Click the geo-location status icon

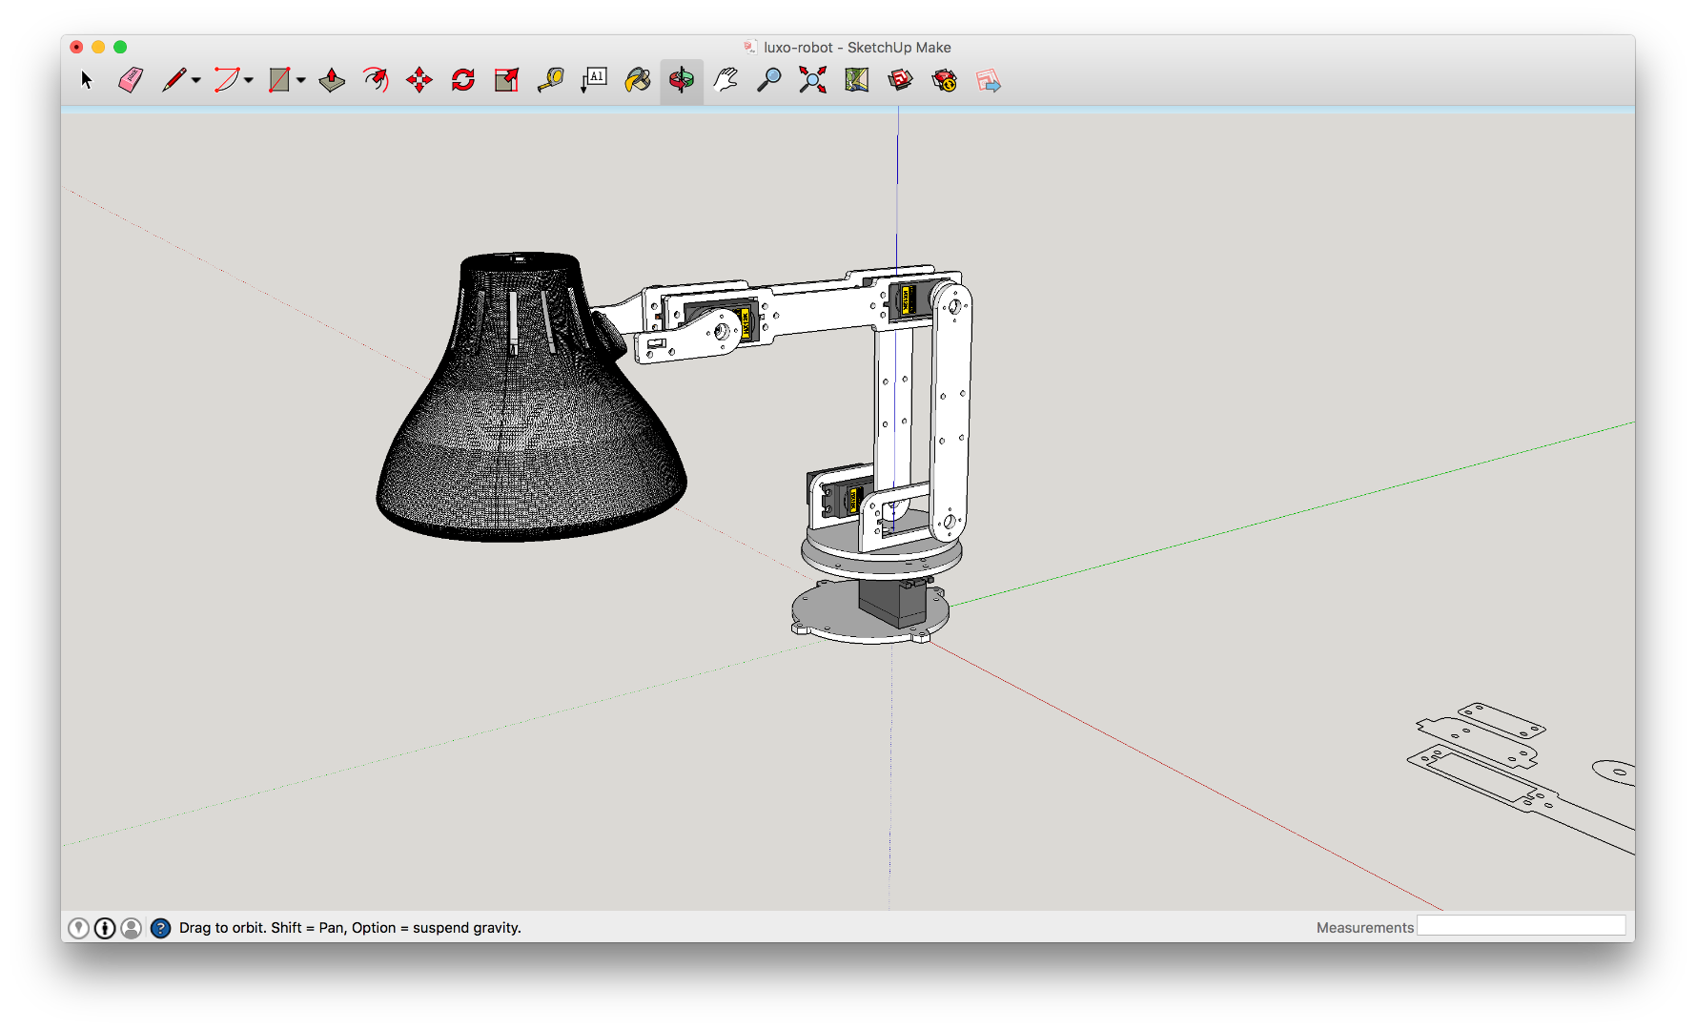tap(79, 928)
